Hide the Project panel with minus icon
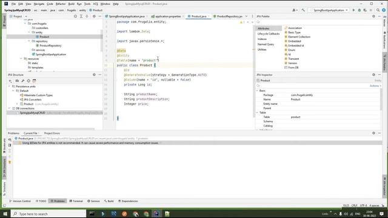This screenshot has width=388, height=218. (x=99, y=16)
